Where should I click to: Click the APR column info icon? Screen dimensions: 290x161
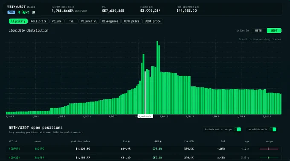[160, 141]
